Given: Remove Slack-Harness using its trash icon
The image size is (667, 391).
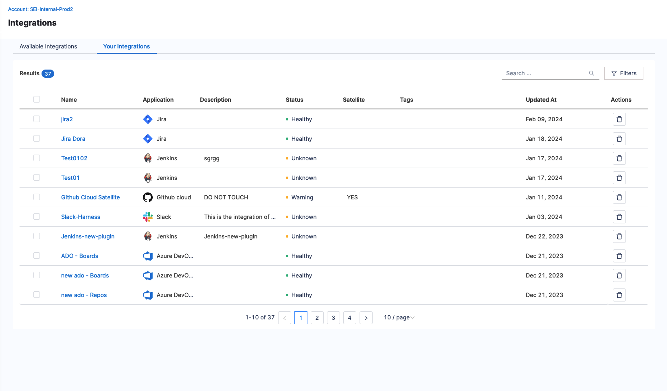Looking at the screenshot, I should coord(619,217).
